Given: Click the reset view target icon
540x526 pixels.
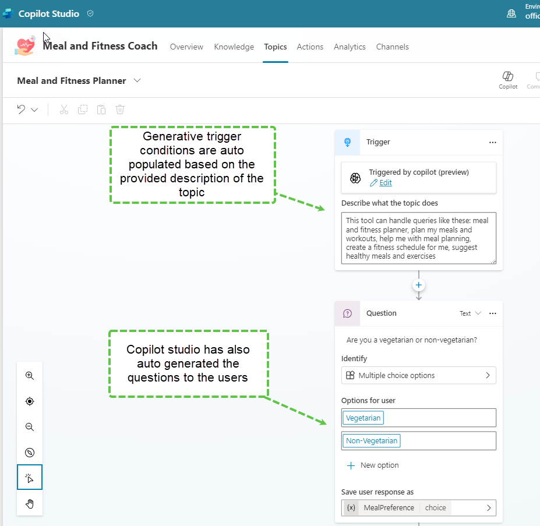Looking at the screenshot, I should pos(30,401).
